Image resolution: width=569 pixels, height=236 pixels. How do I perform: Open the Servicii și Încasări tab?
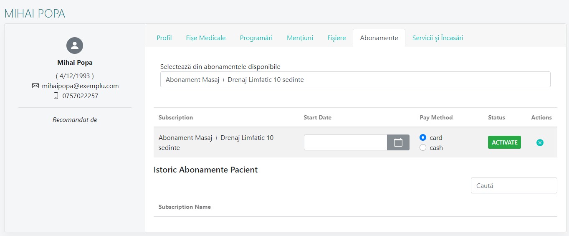coord(437,38)
